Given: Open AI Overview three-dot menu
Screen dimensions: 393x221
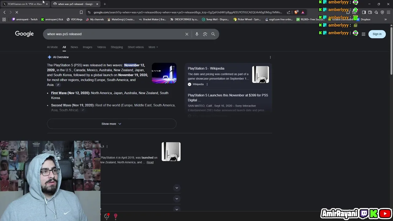Looking at the screenshot, I should point(270,57).
